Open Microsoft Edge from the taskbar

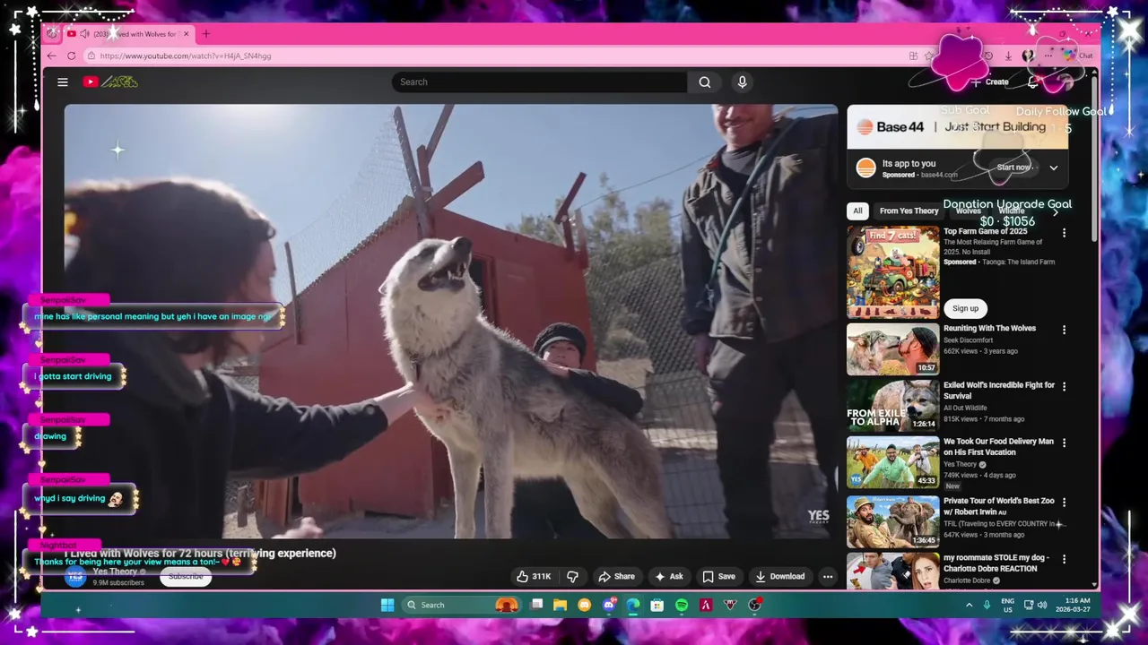[x=633, y=605]
